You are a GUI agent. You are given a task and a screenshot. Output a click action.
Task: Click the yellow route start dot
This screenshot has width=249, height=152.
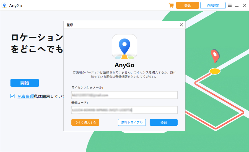[x=215, y=71]
